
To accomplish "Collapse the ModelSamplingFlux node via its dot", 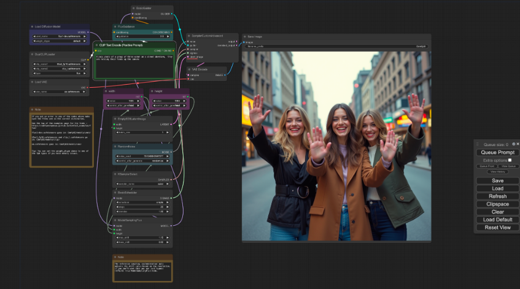I will click(x=115, y=220).
